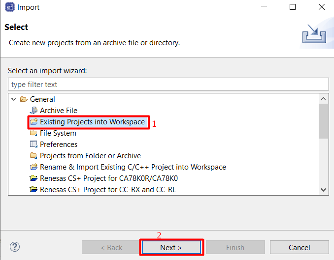Click the Archive File icon
334x260 pixels.
pyautogui.click(x=33, y=111)
